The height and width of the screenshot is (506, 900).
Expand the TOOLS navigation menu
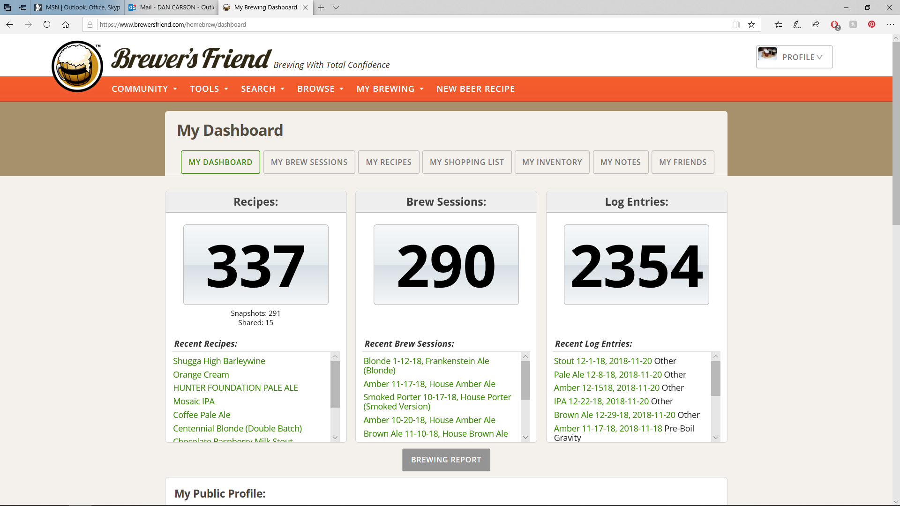point(209,89)
